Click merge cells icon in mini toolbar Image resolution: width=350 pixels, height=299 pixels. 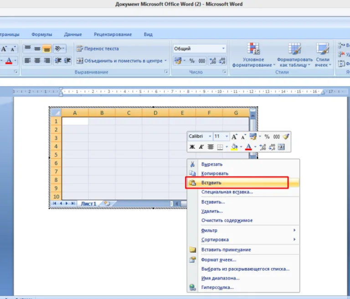(281, 147)
